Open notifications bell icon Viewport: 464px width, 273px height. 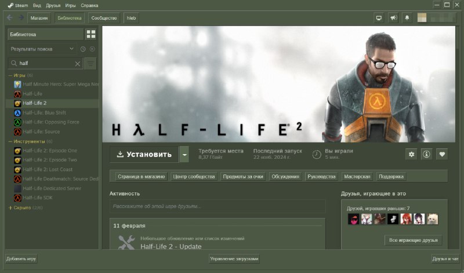407,18
